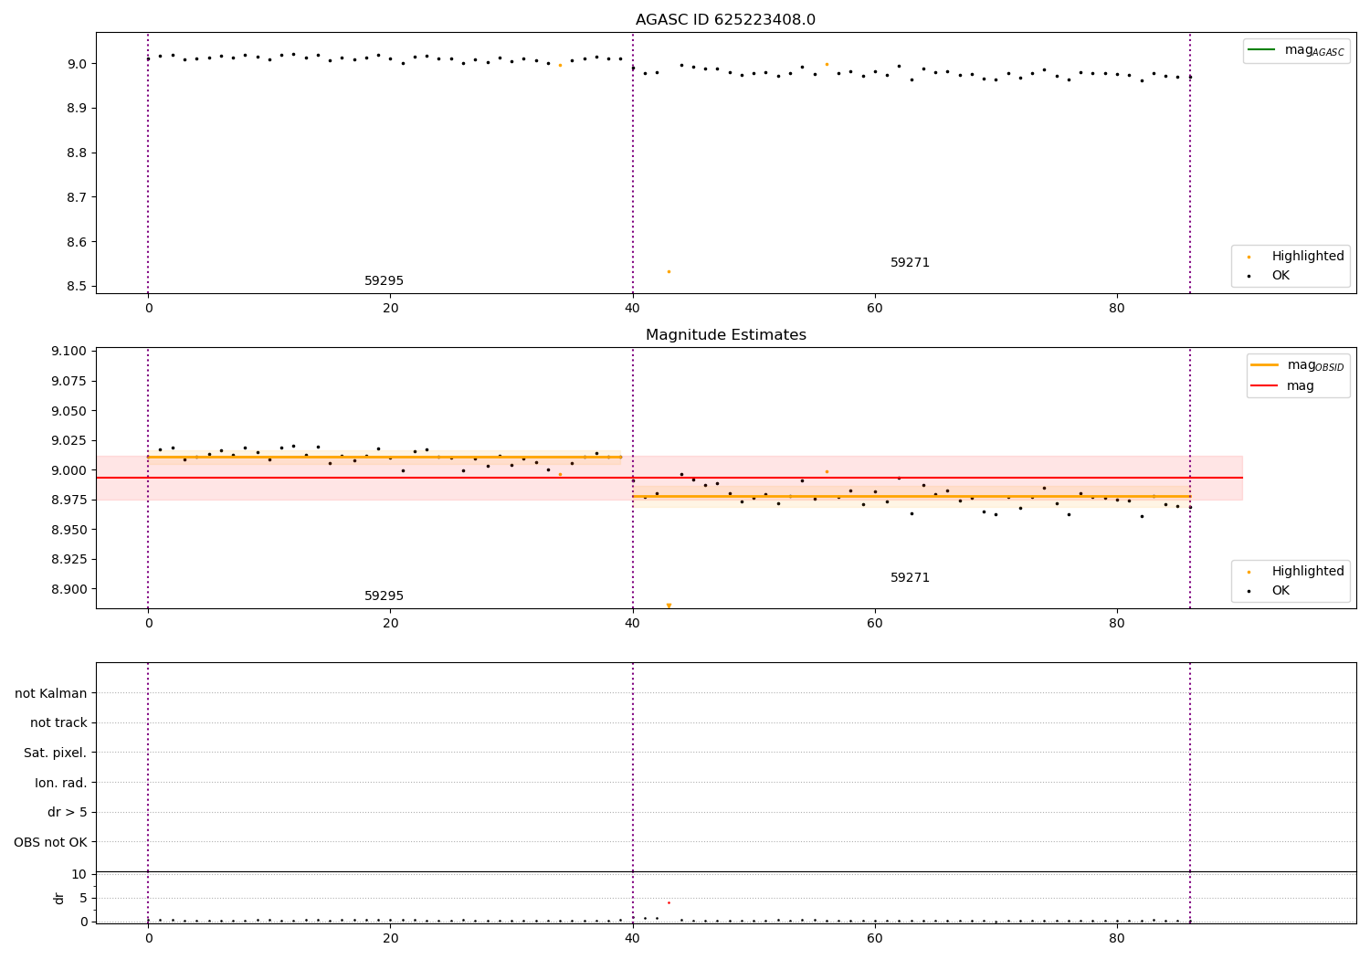Click the '9.000' y-tick in middle plot
Screen dimensions: 1370x959
[x=70, y=470]
